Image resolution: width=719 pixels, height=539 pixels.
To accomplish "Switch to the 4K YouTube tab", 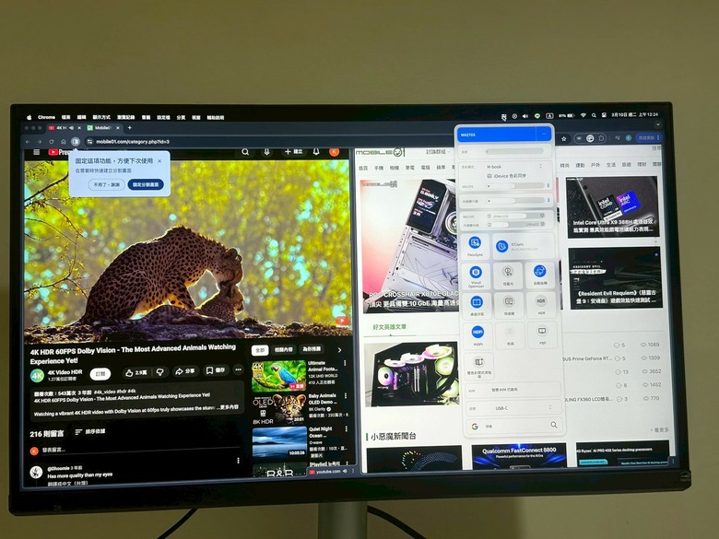I will (x=65, y=128).
